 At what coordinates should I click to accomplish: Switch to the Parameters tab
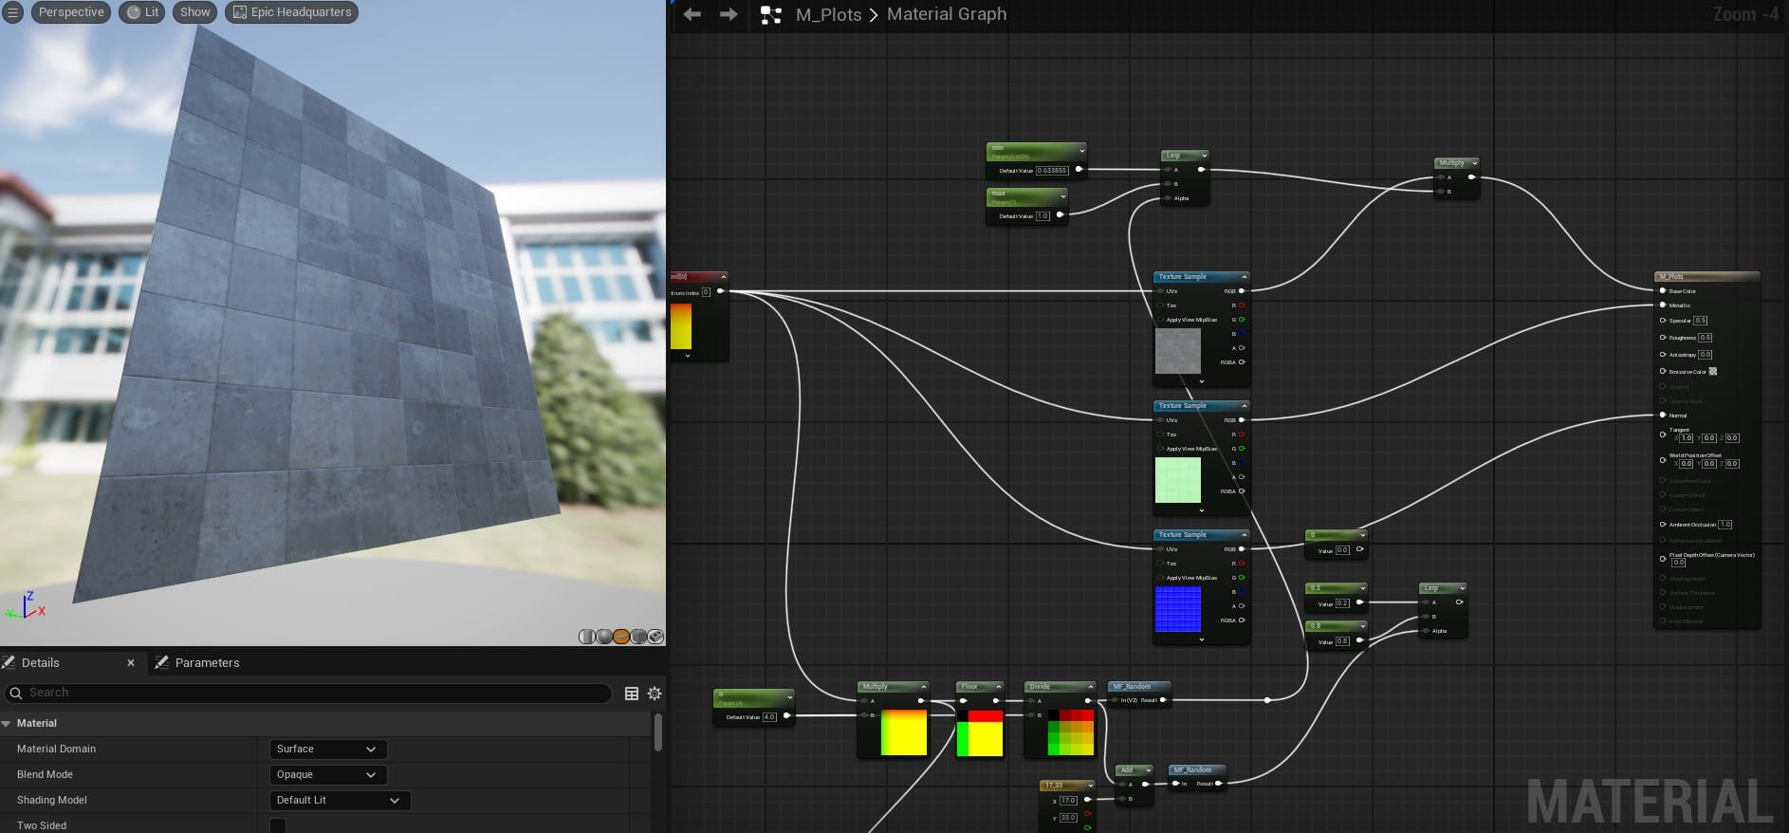206,663
